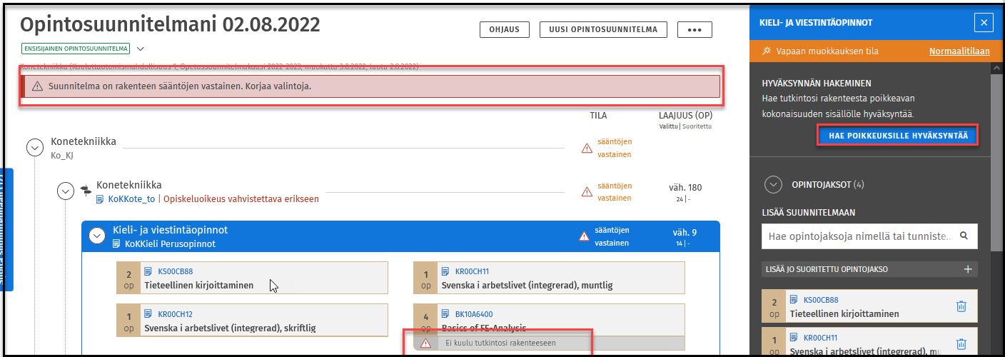The height and width of the screenshot is (357, 1005).
Task: Click document icon beside KoKKote_to
Action: (101, 199)
